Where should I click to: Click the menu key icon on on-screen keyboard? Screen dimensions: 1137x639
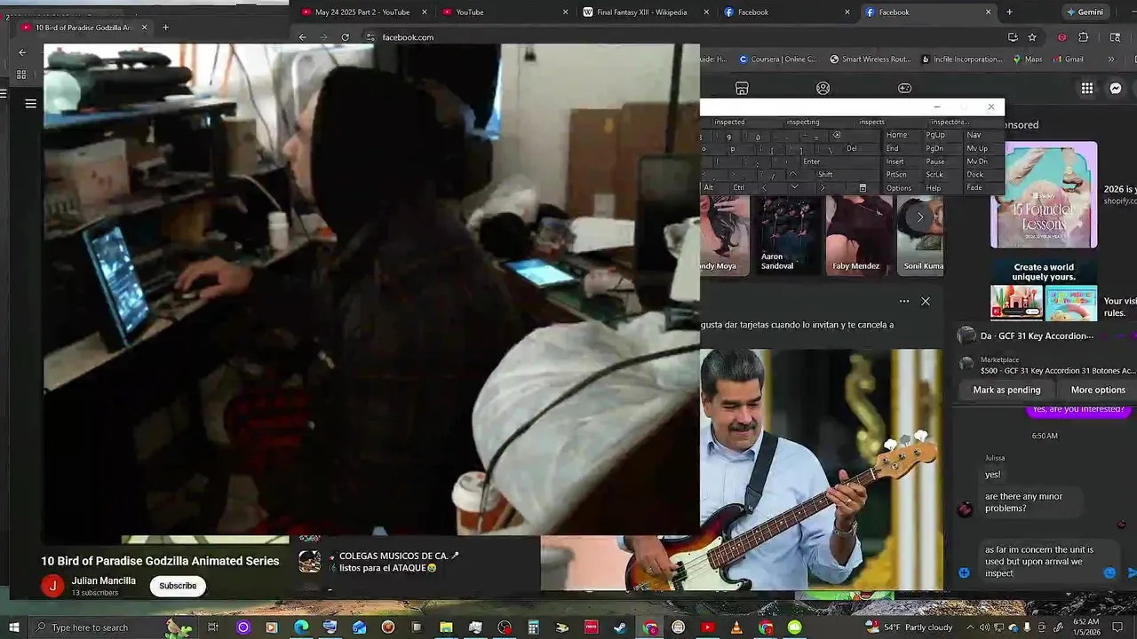point(863,188)
